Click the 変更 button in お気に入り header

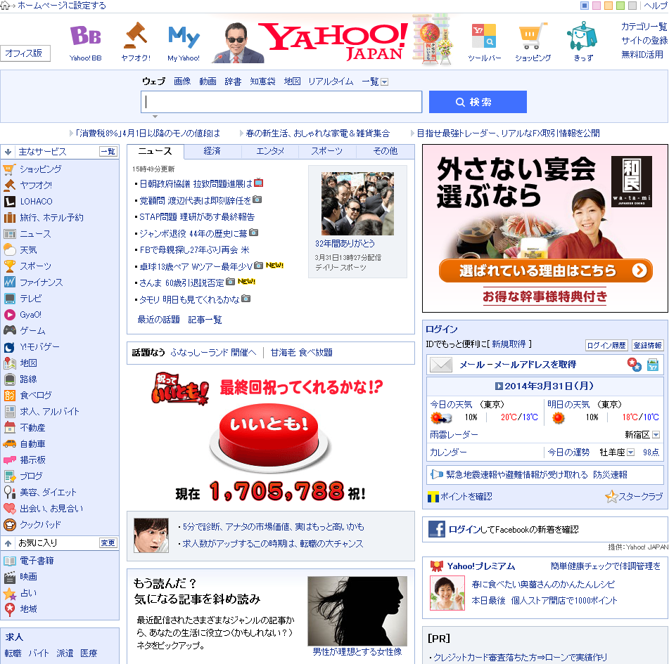[x=108, y=542]
